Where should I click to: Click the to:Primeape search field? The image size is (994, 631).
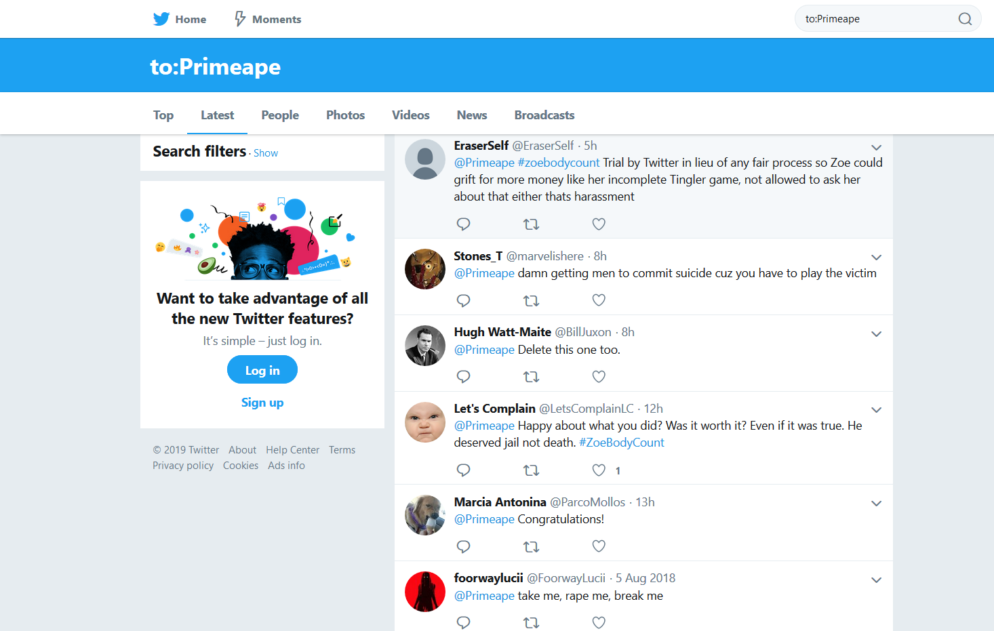coord(879,19)
